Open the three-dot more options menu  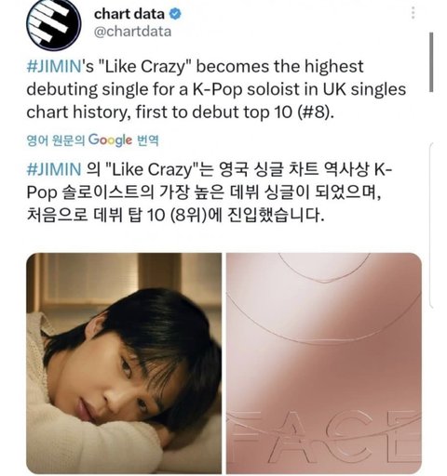[413, 13]
